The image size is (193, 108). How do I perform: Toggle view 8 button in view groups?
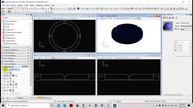50,98
